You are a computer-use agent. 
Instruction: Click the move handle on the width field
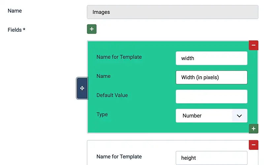tap(82, 88)
